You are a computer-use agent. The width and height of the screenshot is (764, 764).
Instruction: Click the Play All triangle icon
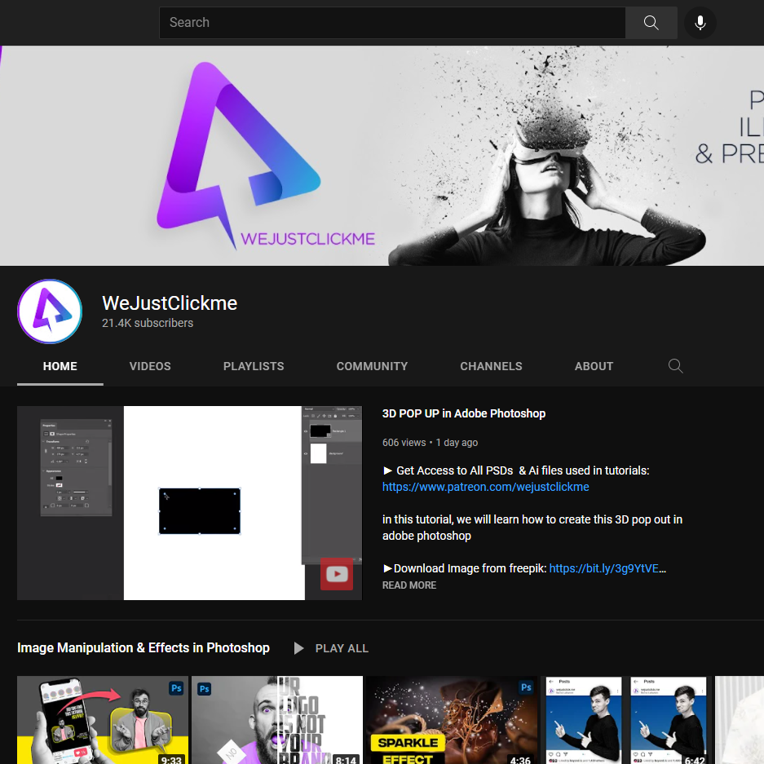click(x=298, y=648)
